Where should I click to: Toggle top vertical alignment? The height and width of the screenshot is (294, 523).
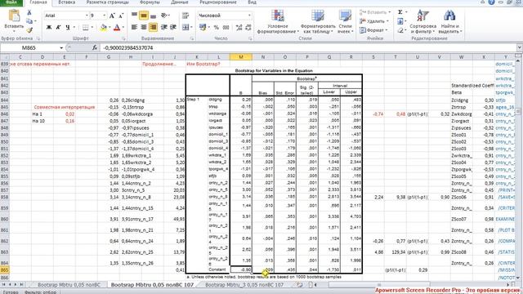pos(134,16)
